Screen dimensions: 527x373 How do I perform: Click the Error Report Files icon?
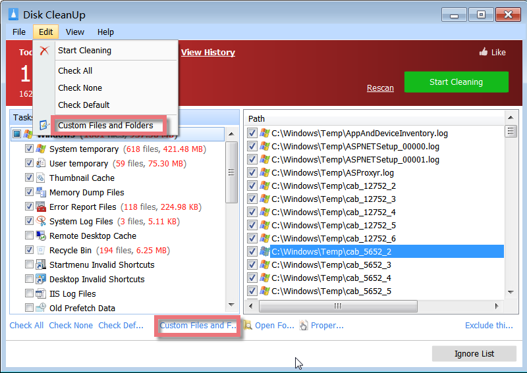coord(41,207)
